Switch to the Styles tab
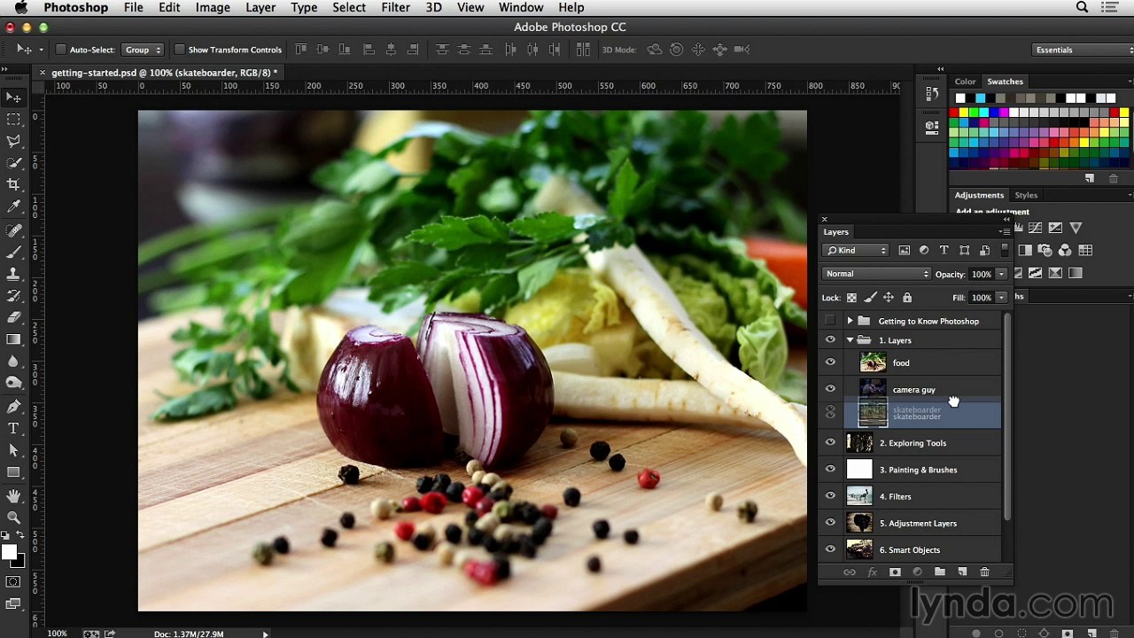This screenshot has width=1134, height=638. point(1026,195)
